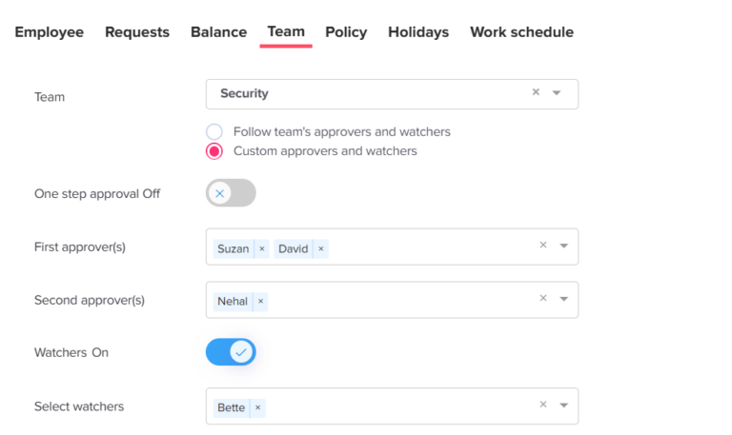Image resolution: width=732 pixels, height=435 pixels.
Task: Open the Second approver(s) dropdown arrow
Action: [x=563, y=299]
